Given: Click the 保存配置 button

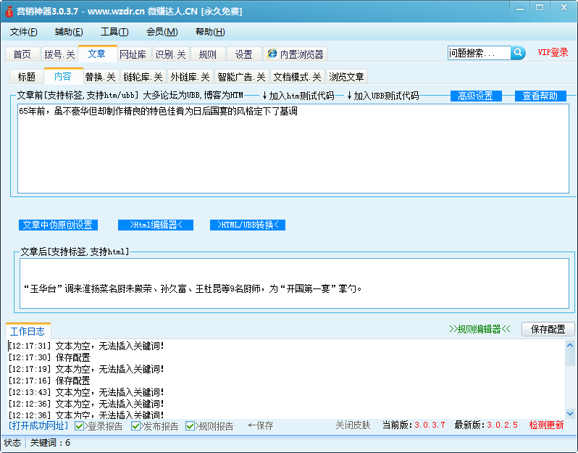Looking at the screenshot, I should (548, 329).
